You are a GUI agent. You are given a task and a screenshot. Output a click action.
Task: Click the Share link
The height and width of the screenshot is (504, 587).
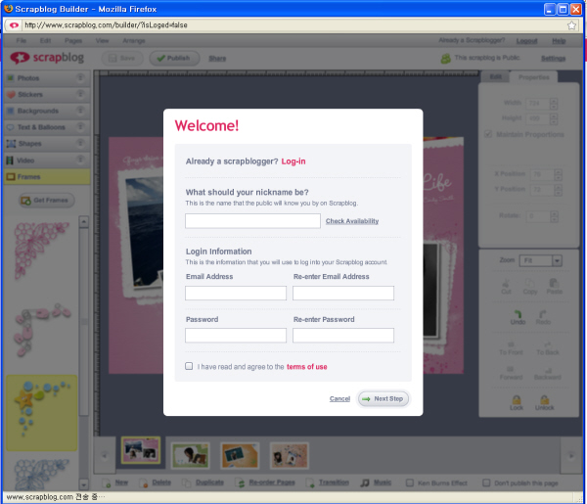217,59
